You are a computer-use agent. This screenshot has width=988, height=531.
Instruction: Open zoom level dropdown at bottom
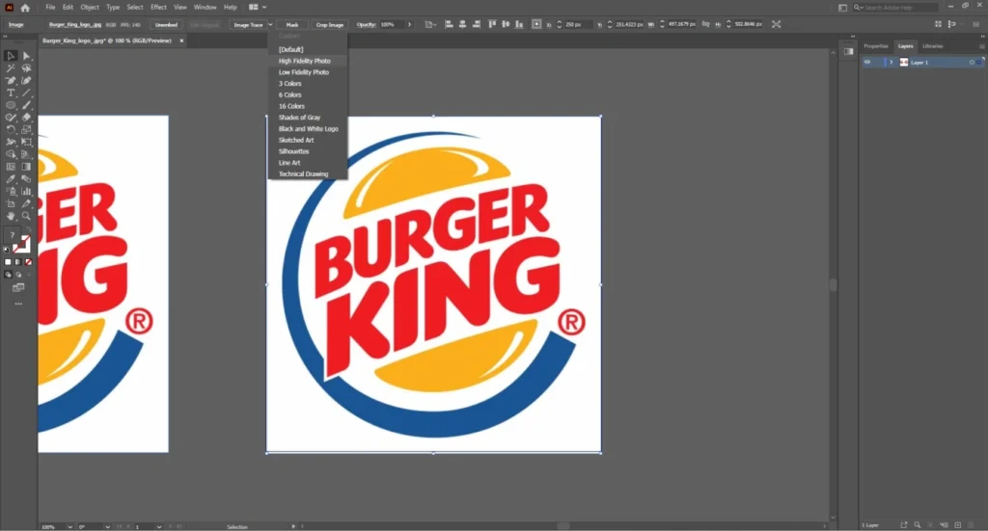[69, 526]
